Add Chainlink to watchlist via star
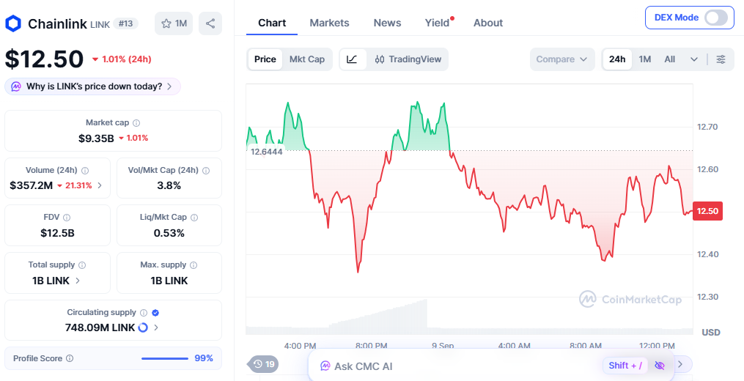 pos(174,23)
